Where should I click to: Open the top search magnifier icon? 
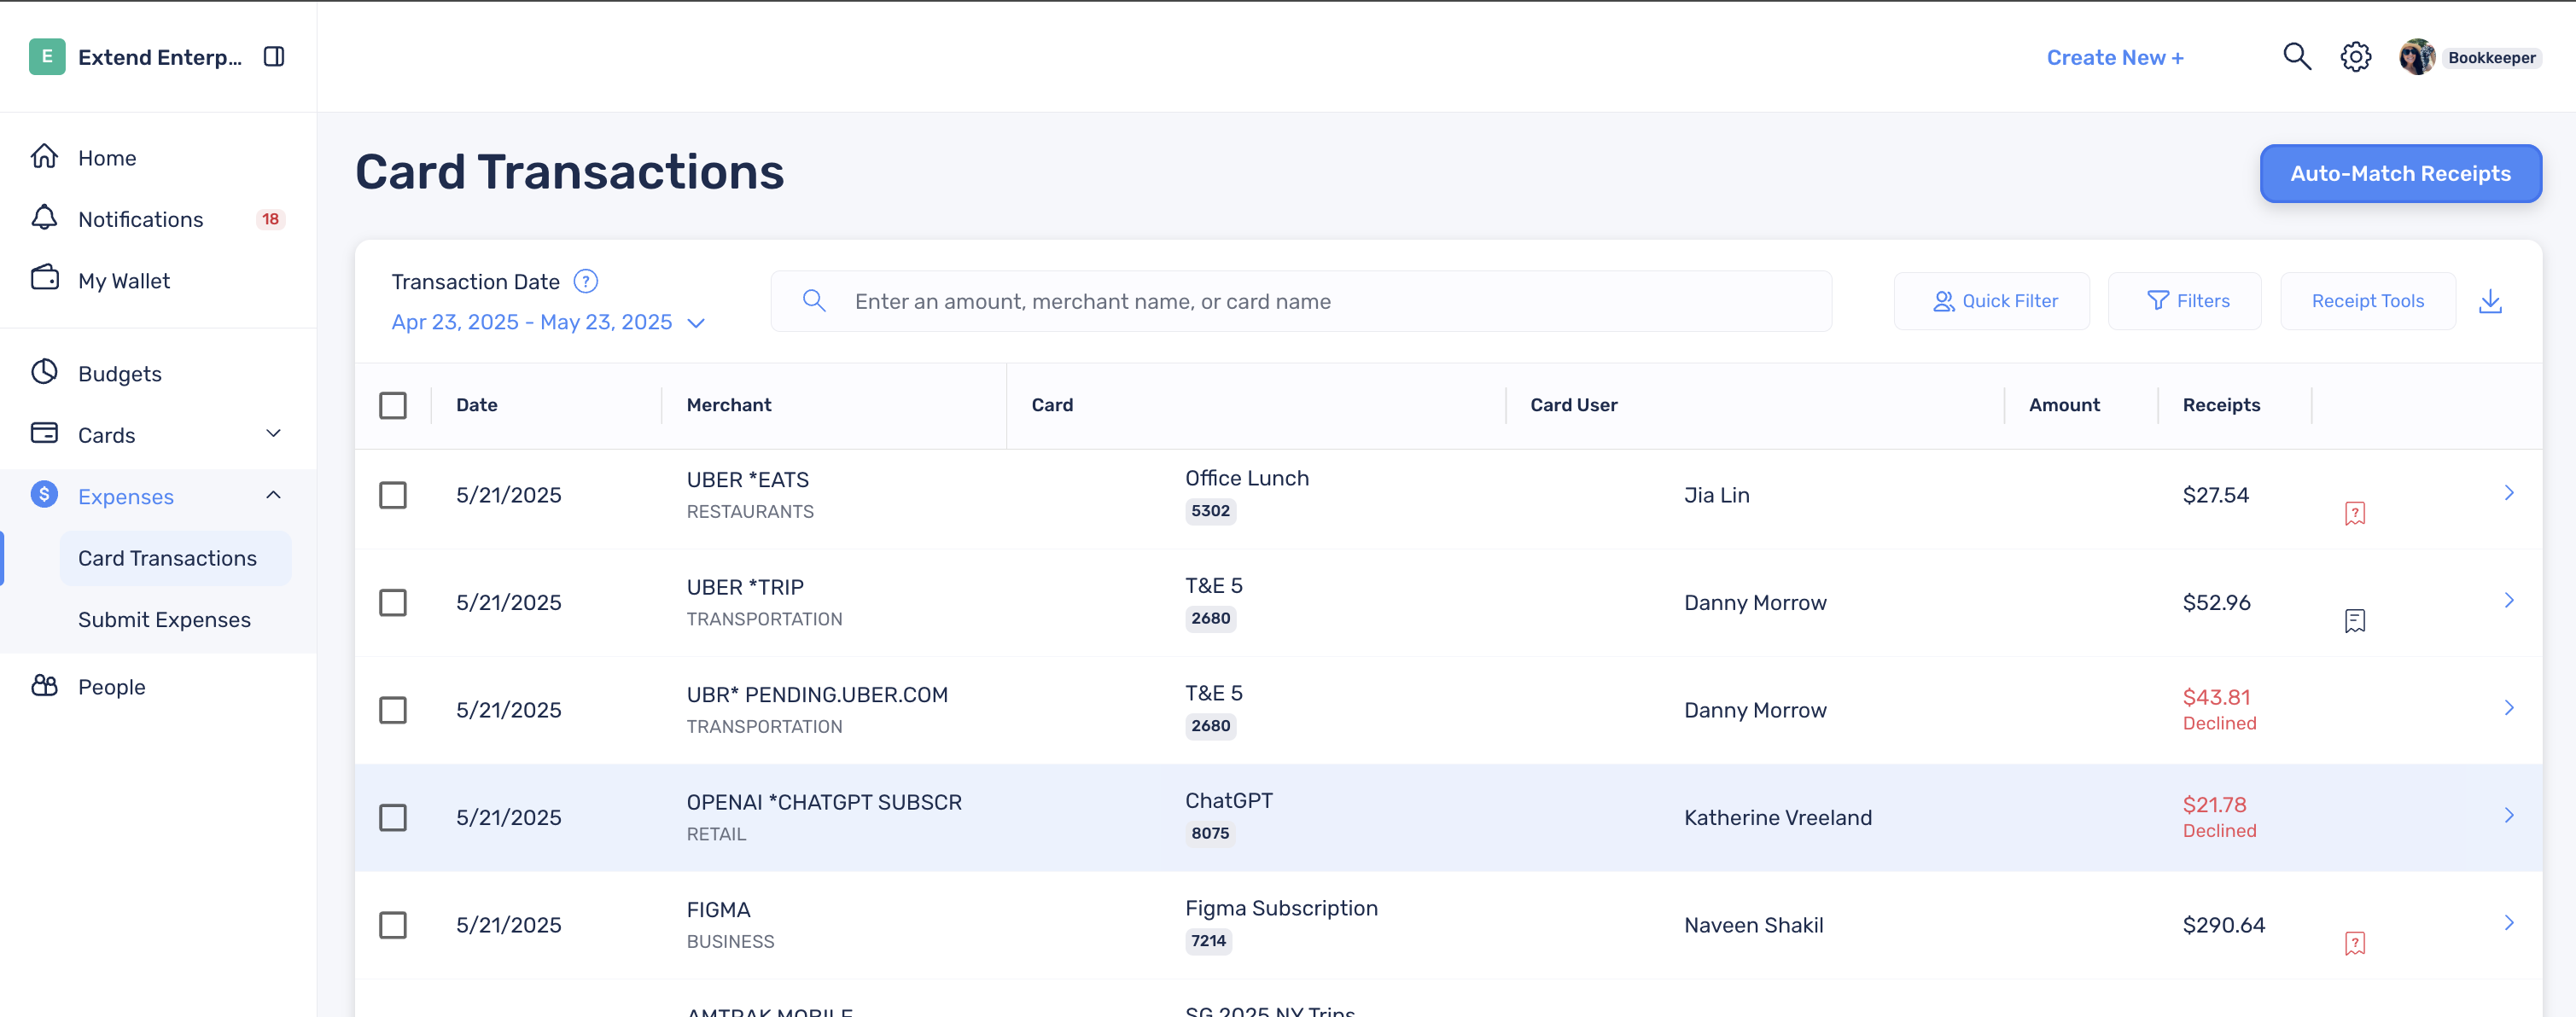(x=2297, y=57)
